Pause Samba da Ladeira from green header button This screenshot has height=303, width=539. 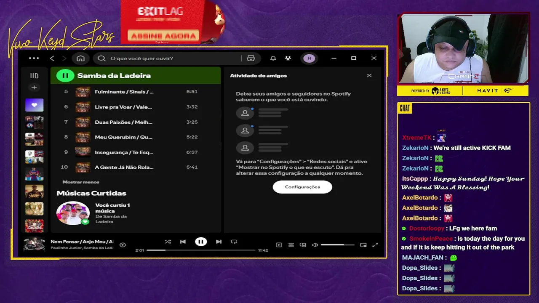[x=65, y=76]
